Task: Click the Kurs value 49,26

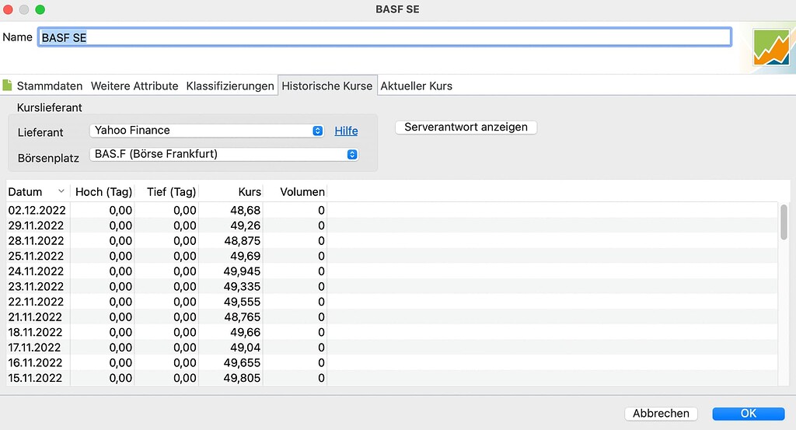Action: coord(245,225)
